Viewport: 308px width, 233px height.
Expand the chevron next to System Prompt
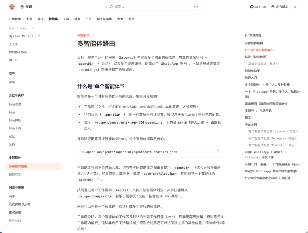(39, 36)
